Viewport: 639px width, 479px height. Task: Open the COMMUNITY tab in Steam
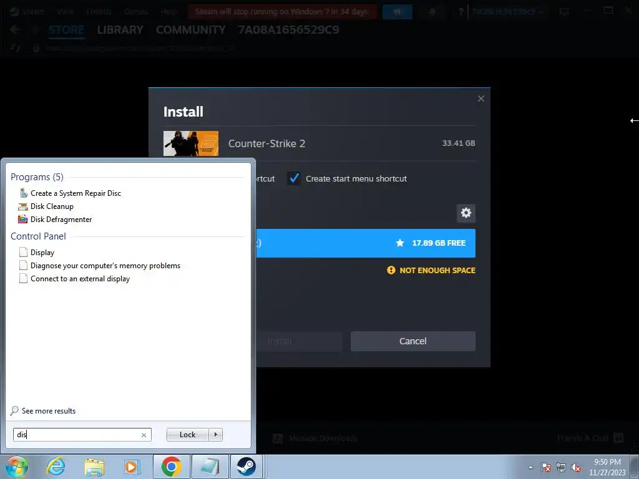pyautogui.click(x=191, y=30)
